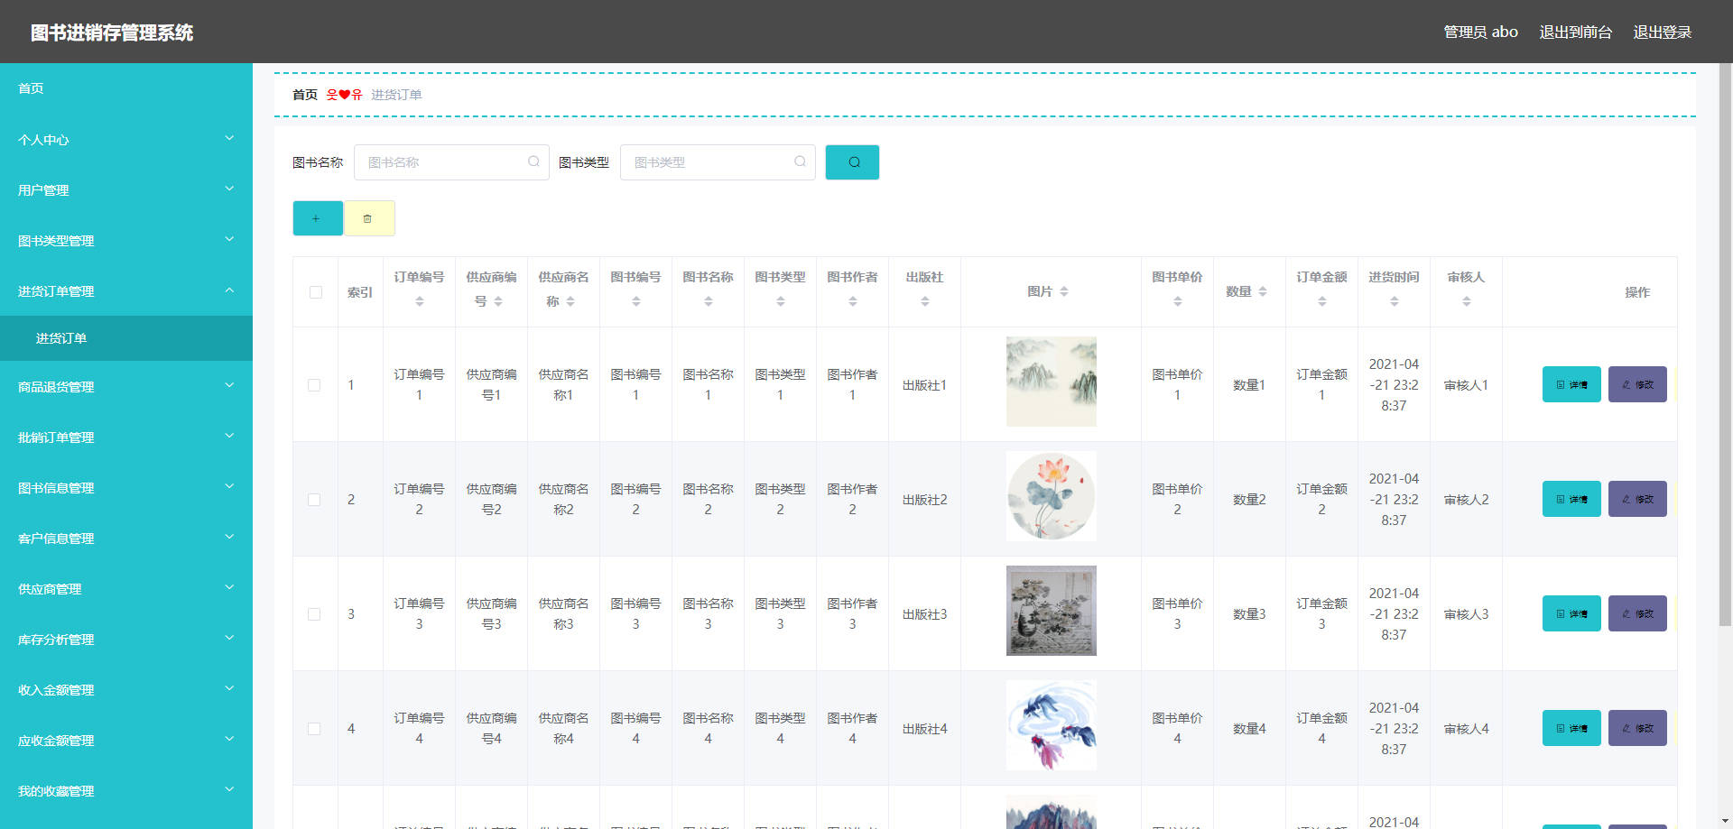
Task: Check the checkbox for row index 1
Action: [x=314, y=385]
